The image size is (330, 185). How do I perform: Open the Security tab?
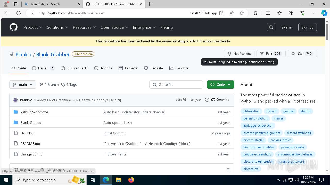[153, 68]
